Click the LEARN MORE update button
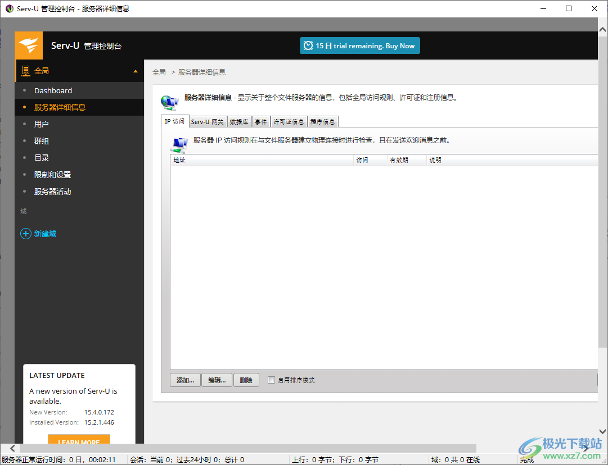608x465 pixels. coord(79,439)
